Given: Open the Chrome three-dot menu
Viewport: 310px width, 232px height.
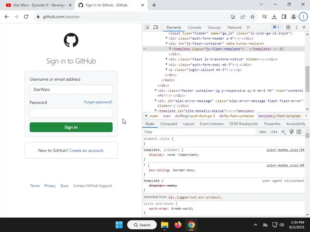Looking at the screenshot, I should 303,17.
